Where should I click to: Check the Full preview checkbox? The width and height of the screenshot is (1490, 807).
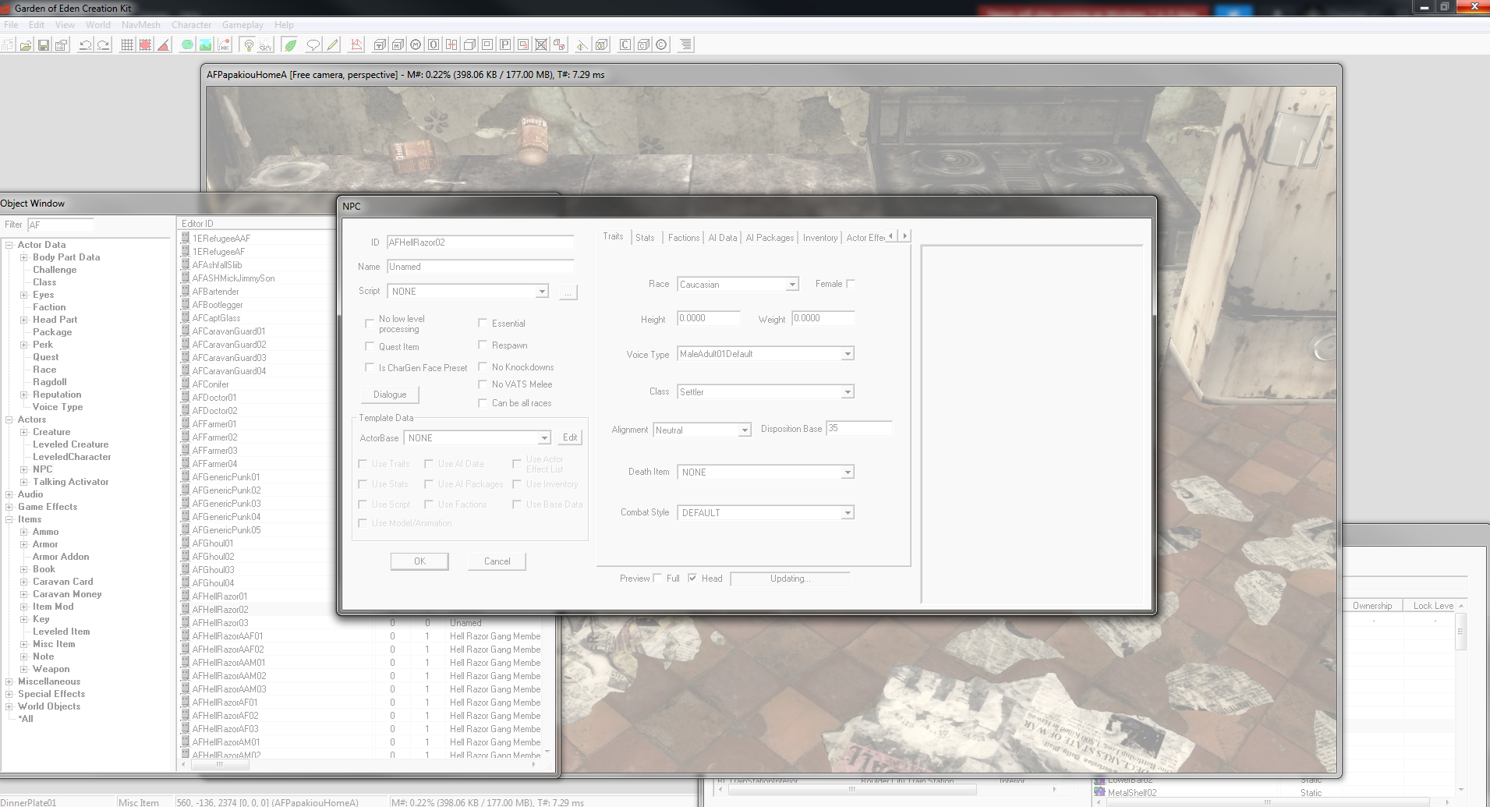[657, 578]
